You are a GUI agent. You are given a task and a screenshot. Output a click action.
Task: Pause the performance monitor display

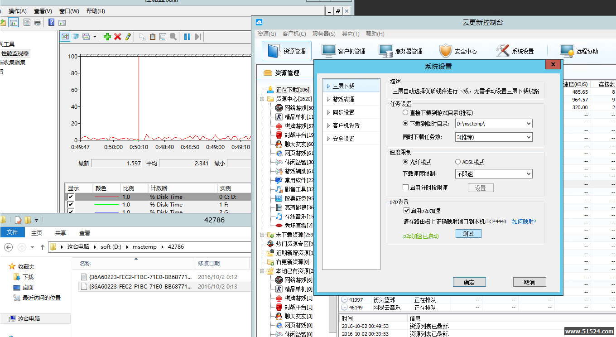[187, 37]
